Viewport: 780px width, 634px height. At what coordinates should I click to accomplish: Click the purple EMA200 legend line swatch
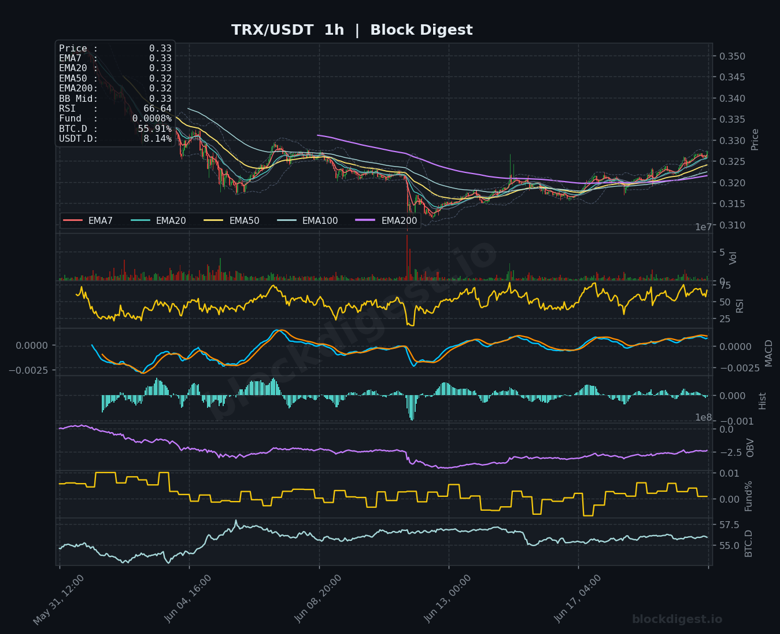pos(365,220)
